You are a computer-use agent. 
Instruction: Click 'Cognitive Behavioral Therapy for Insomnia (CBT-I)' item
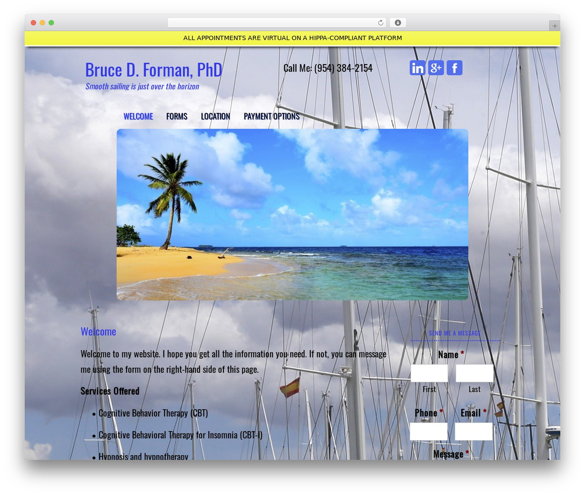tap(181, 435)
